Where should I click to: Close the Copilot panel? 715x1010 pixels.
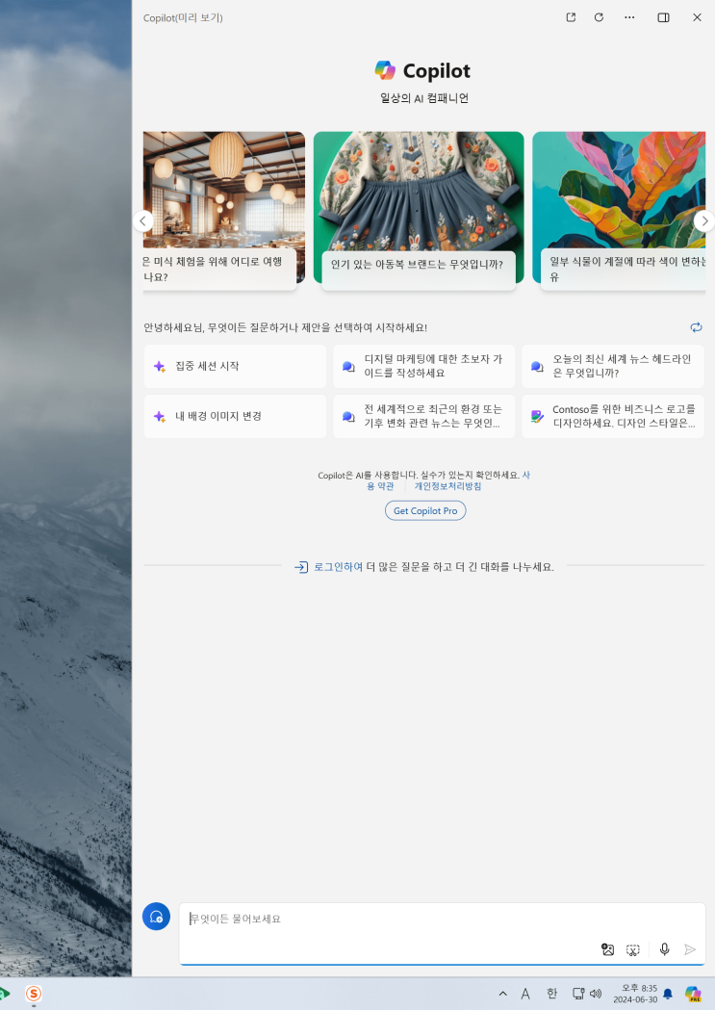(x=697, y=17)
